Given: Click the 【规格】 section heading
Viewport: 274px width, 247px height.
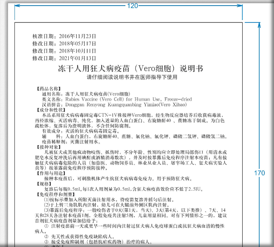Looking at the screenshot, I should pyautogui.click(x=45, y=183).
